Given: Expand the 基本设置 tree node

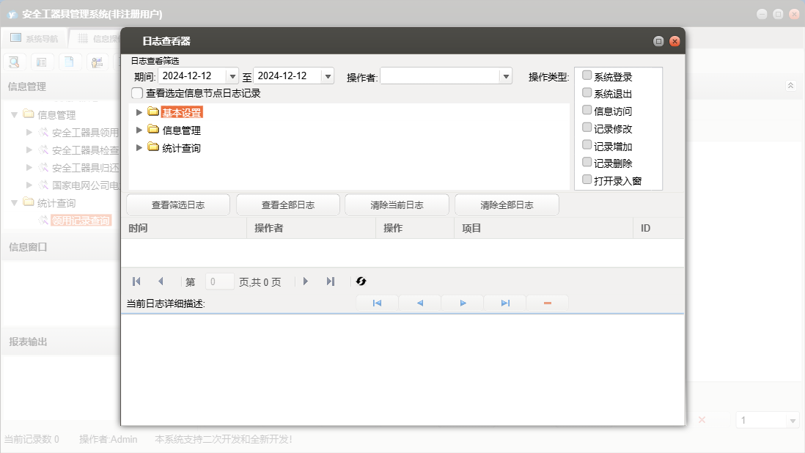Looking at the screenshot, I should pos(139,112).
